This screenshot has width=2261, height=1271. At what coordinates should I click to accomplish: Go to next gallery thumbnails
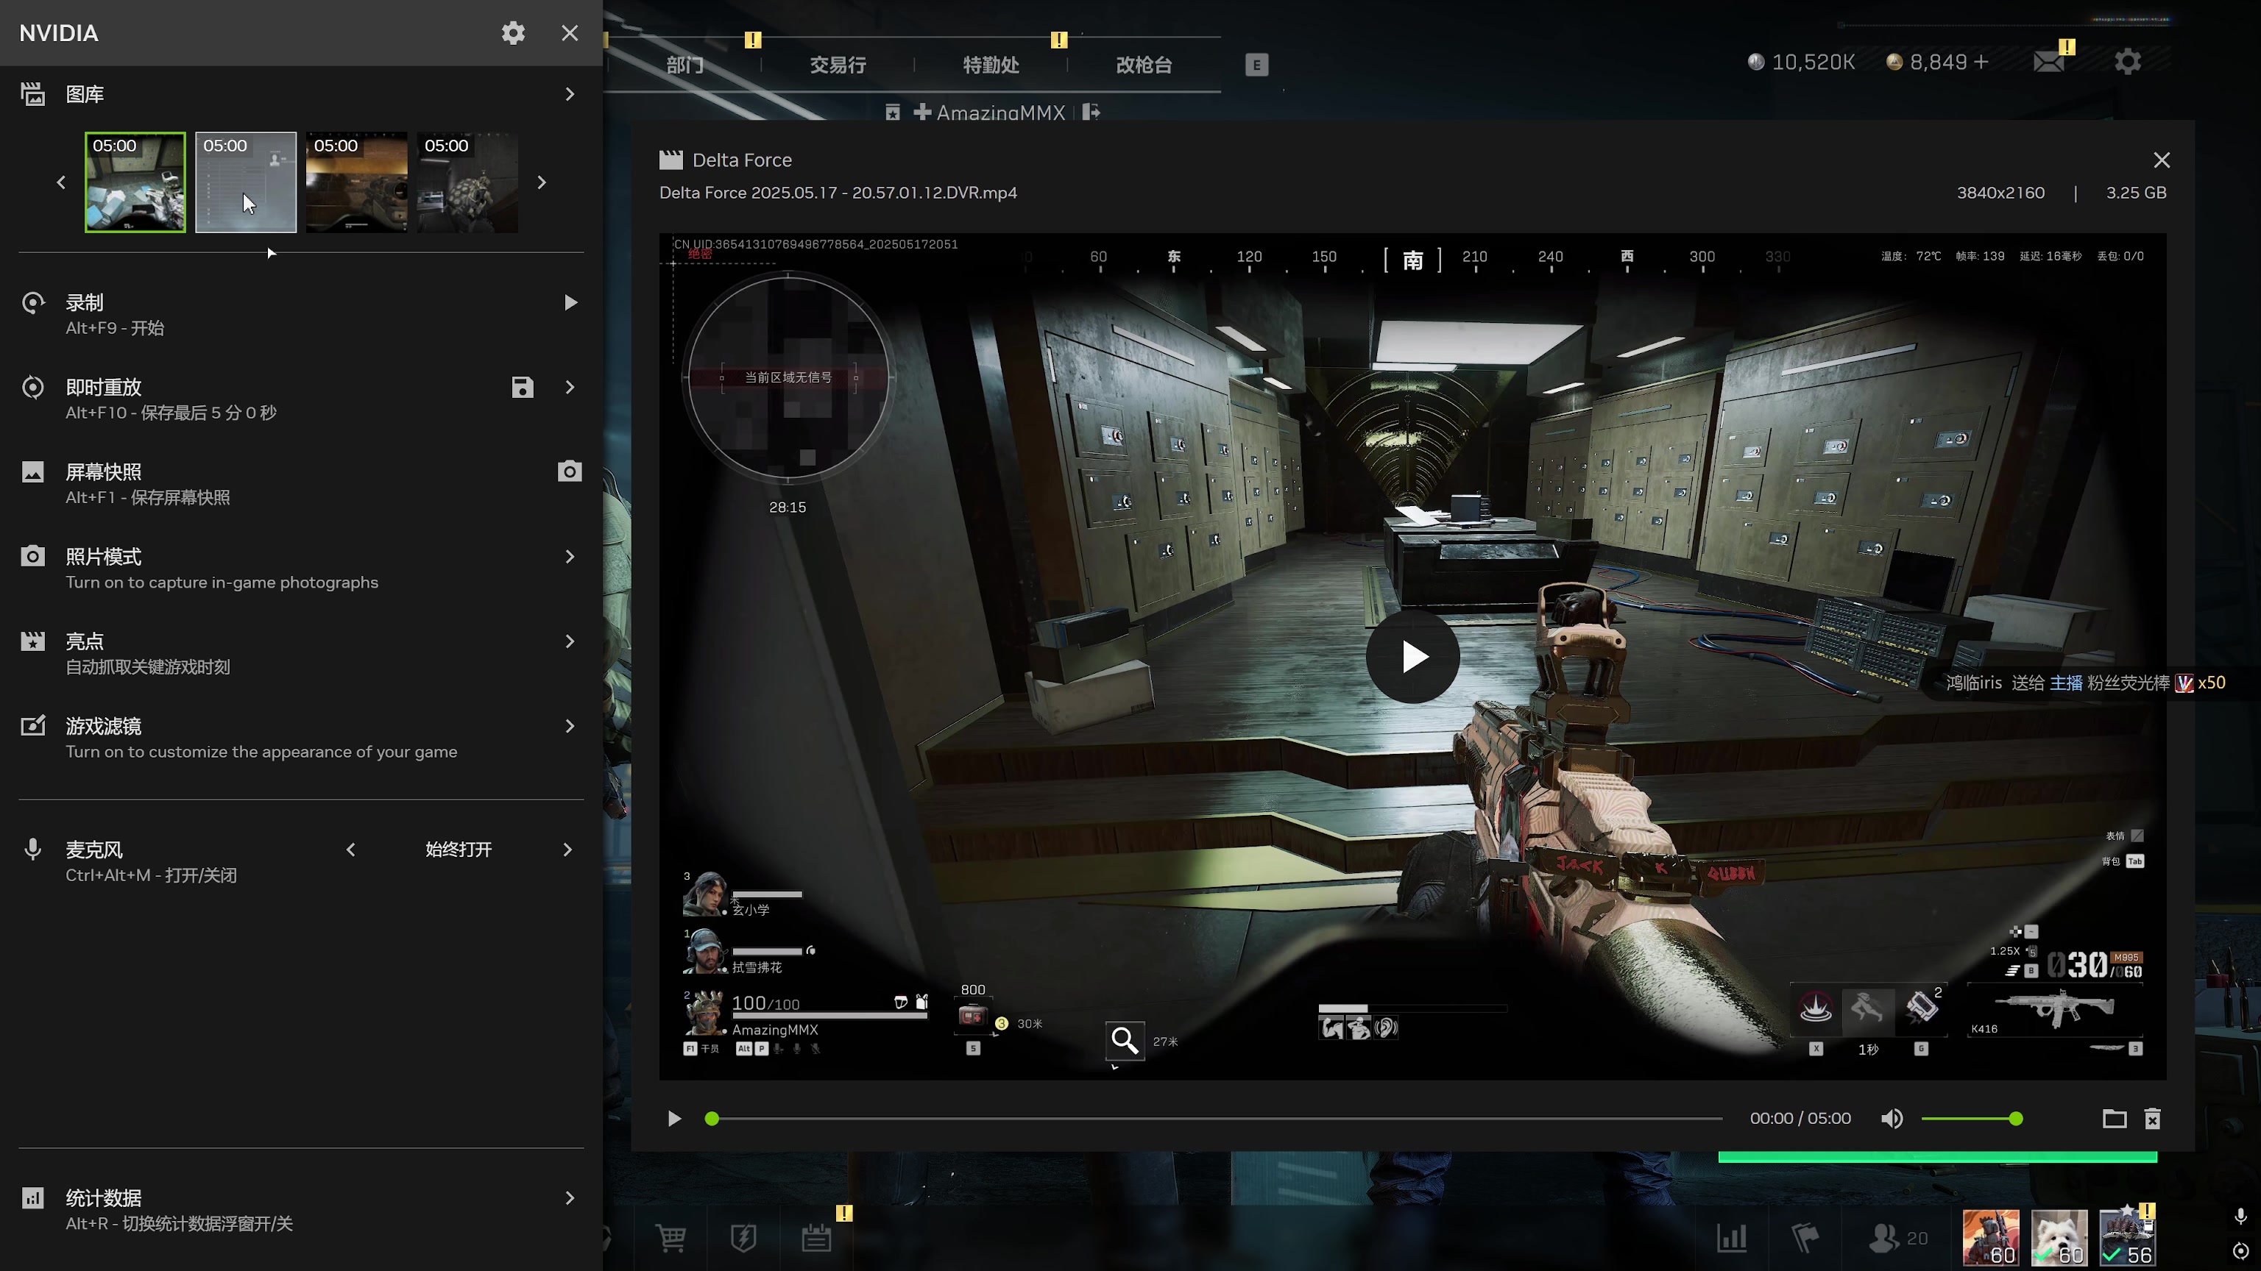pyautogui.click(x=542, y=182)
